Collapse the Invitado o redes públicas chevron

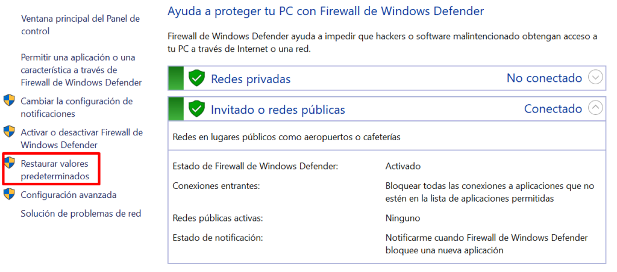tap(595, 108)
